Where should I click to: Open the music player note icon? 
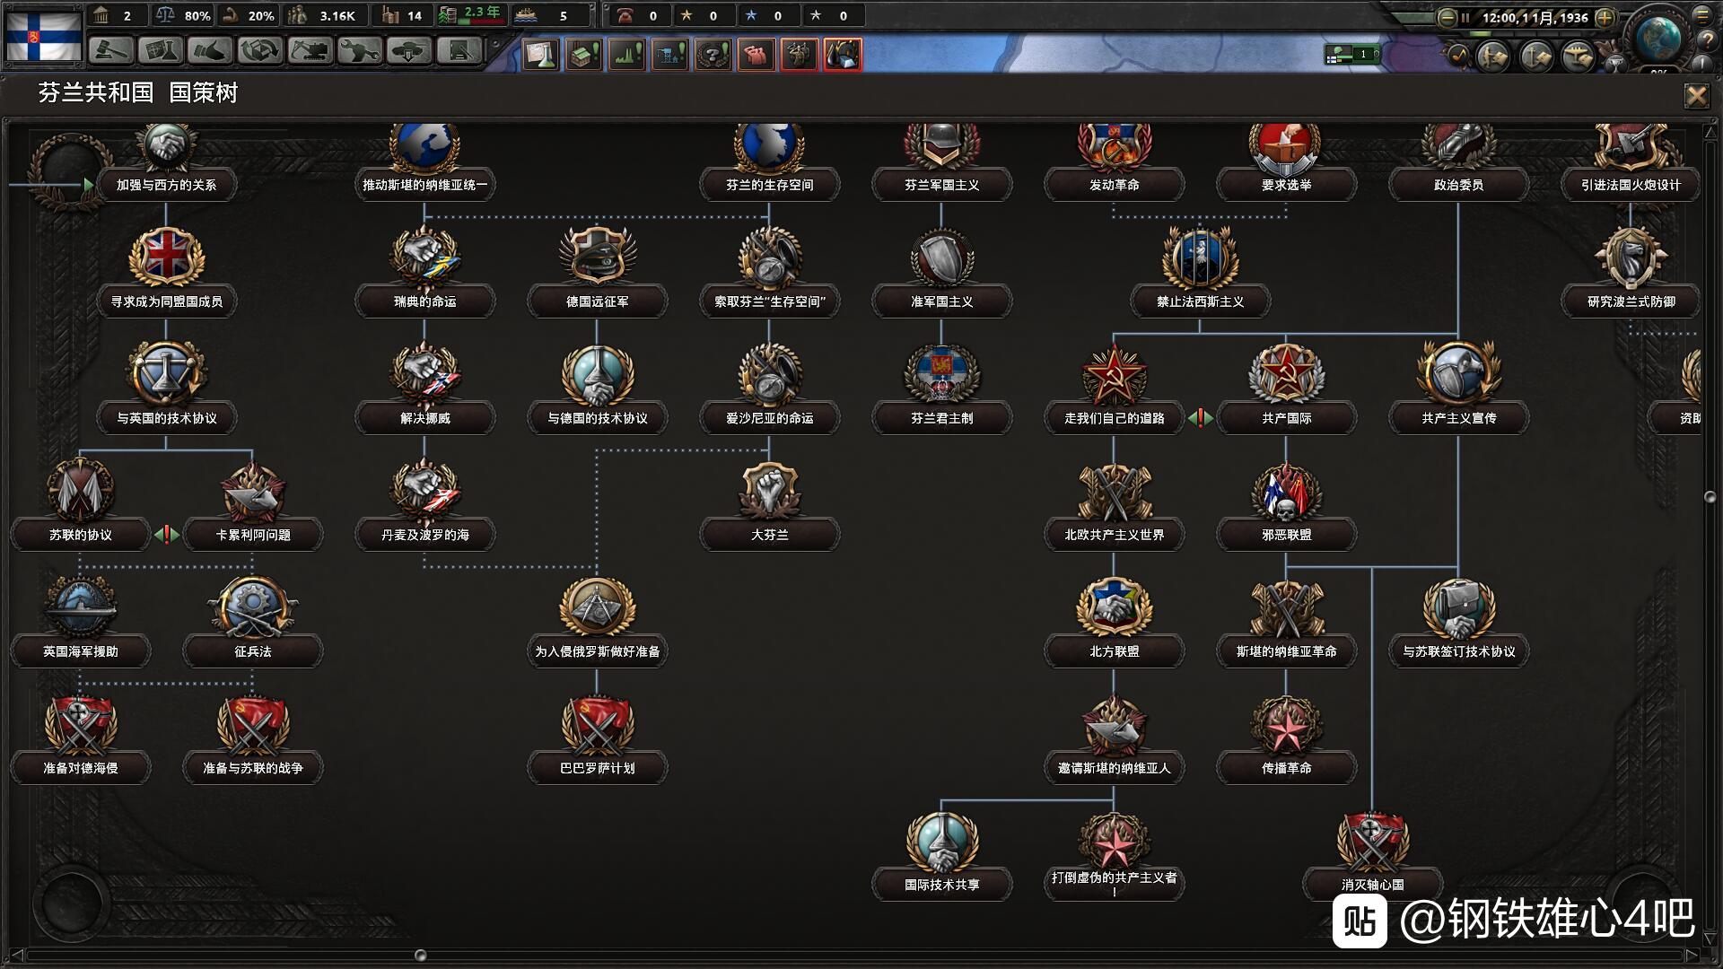point(1457,56)
